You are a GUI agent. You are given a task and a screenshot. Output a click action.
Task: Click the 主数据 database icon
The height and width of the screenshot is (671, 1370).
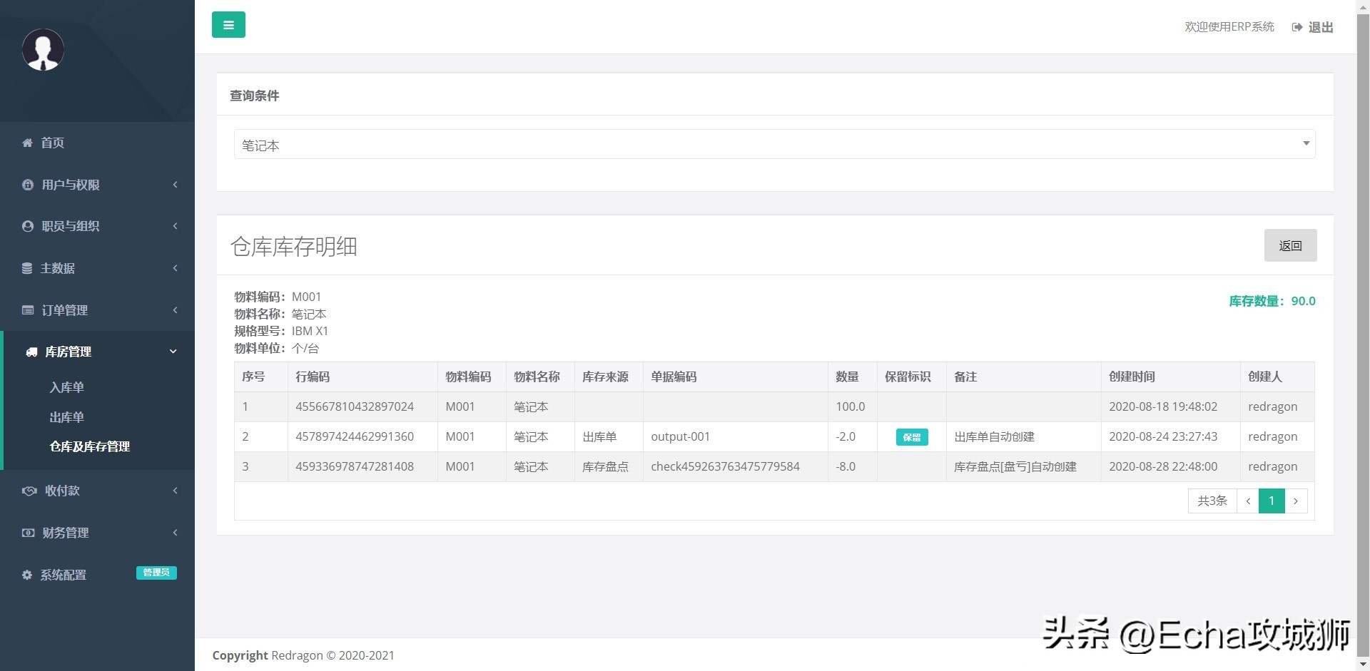point(27,268)
